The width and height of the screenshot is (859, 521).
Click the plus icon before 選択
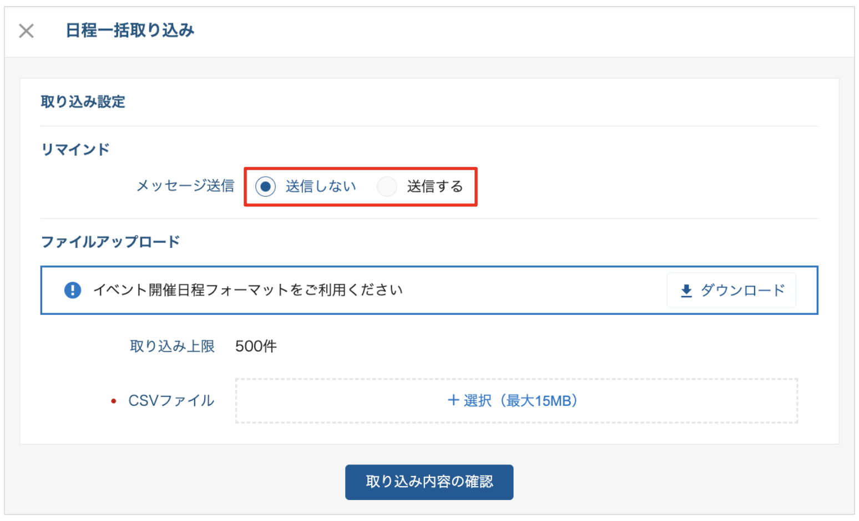tap(453, 400)
